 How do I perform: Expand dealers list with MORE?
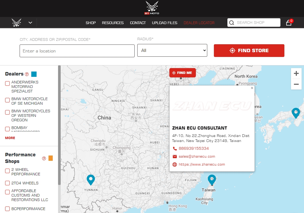pos(10,138)
